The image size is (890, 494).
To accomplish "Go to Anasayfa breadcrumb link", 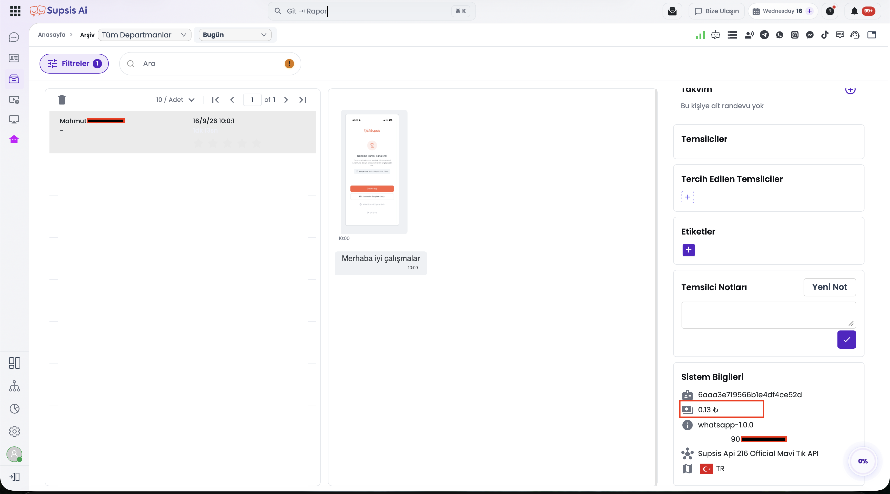I will pos(52,35).
